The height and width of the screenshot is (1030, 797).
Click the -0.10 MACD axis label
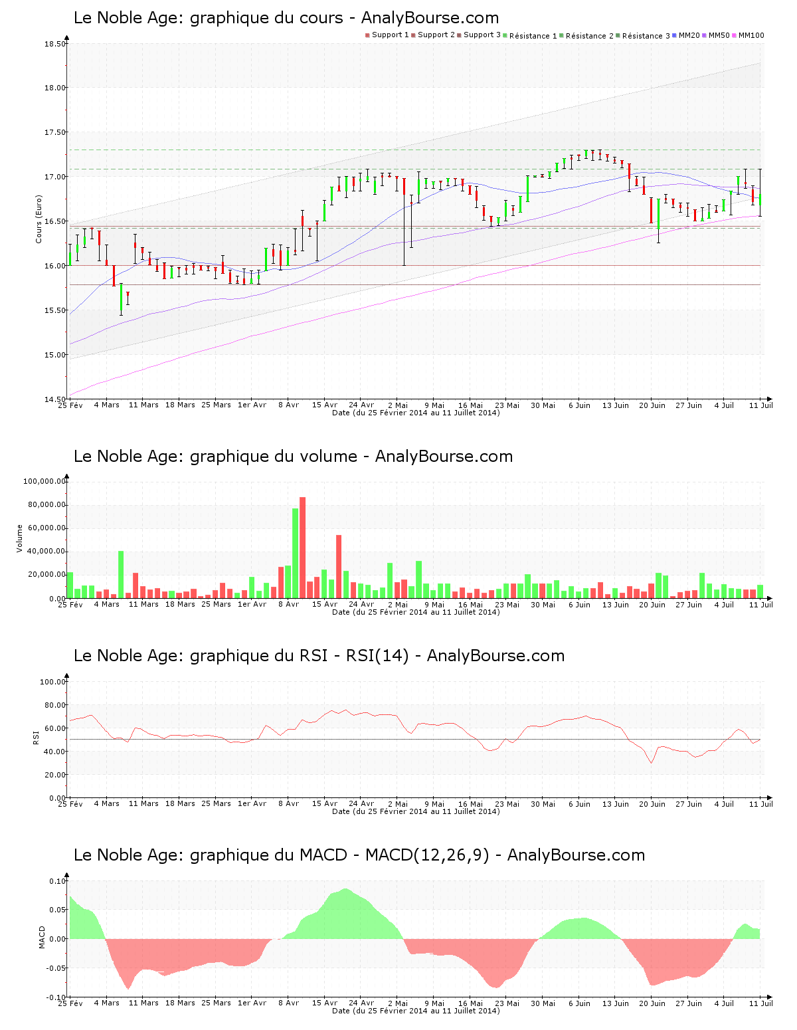pos(56,997)
